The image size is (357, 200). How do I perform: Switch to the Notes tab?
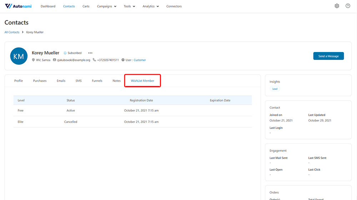117,81
